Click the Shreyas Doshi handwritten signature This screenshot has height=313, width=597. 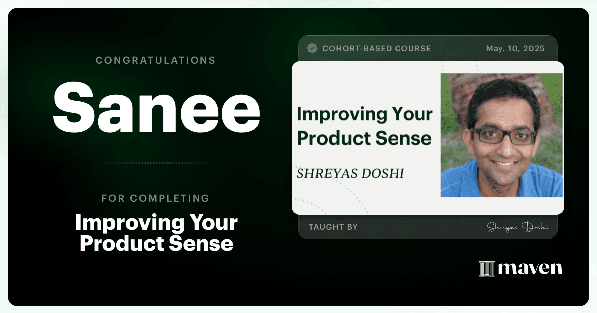click(x=517, y=227)
